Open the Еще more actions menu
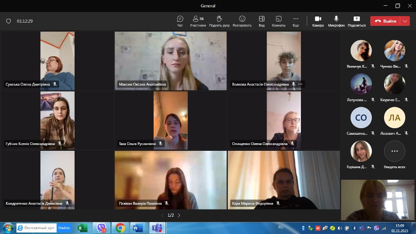Viewport: 416px width, 234px height. coord(296,21)
